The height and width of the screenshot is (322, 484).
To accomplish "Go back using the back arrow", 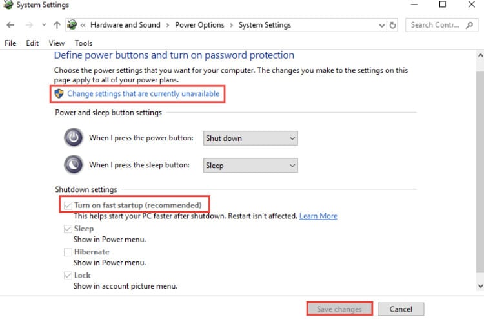I will (x=10, y=25).
